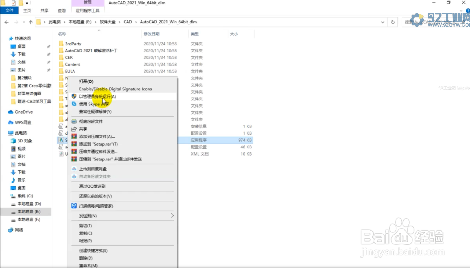Image resolution: width=470 pixels, height=268 pixels.
Task: Click the Back navigation arrow
Action: (x=7, y=22)
